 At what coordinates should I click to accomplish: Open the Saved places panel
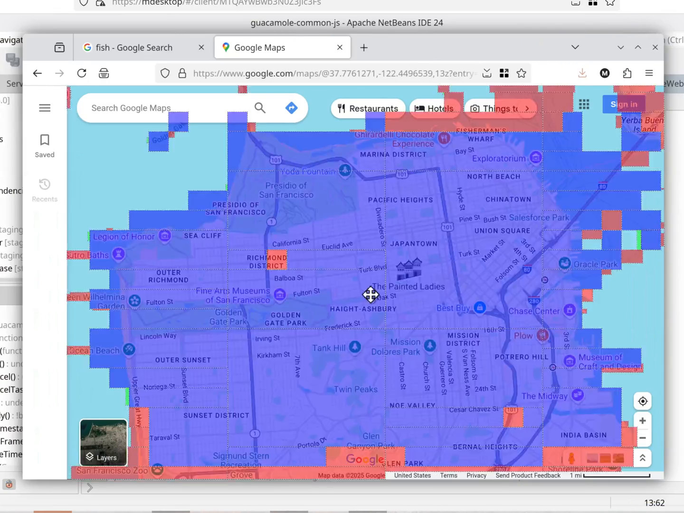tap(45, 145)
